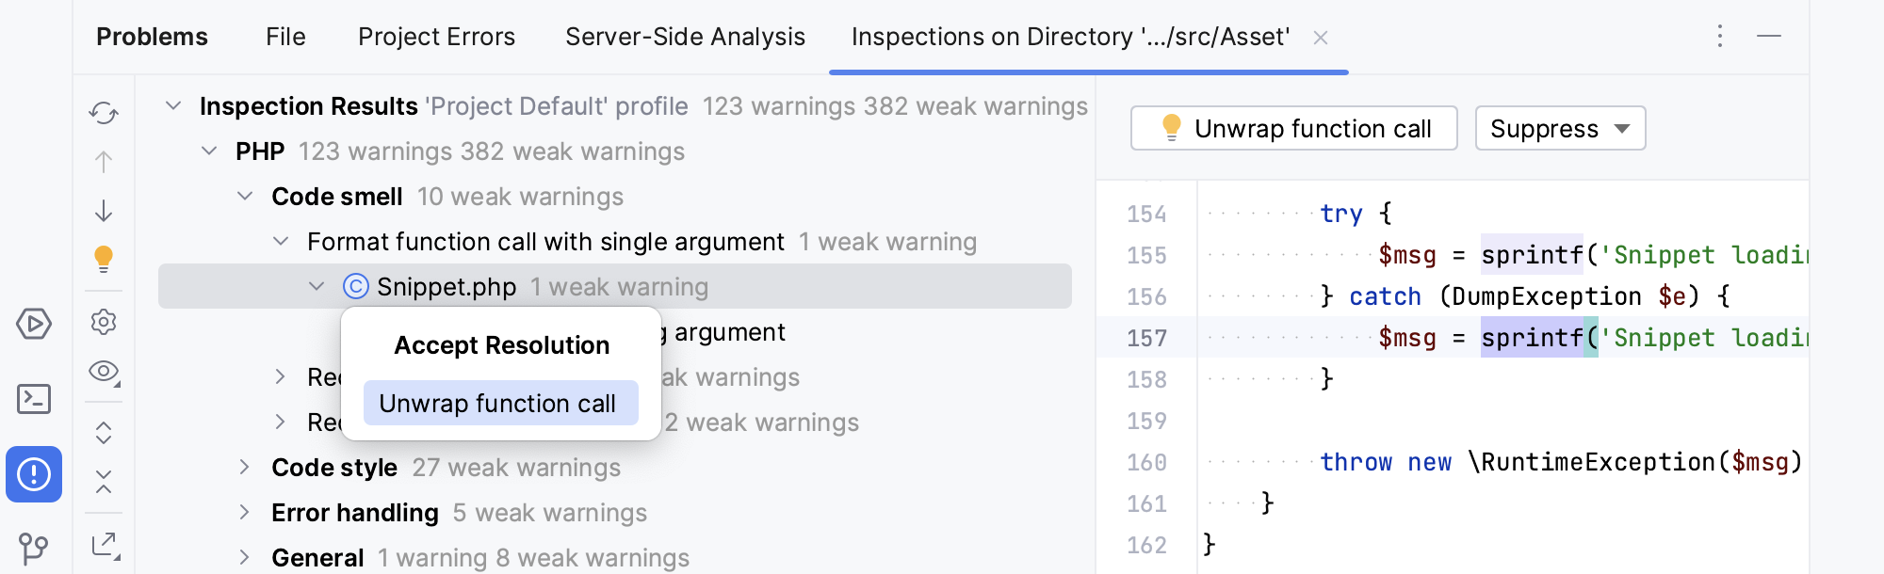Open the view options gear icon

104,323
